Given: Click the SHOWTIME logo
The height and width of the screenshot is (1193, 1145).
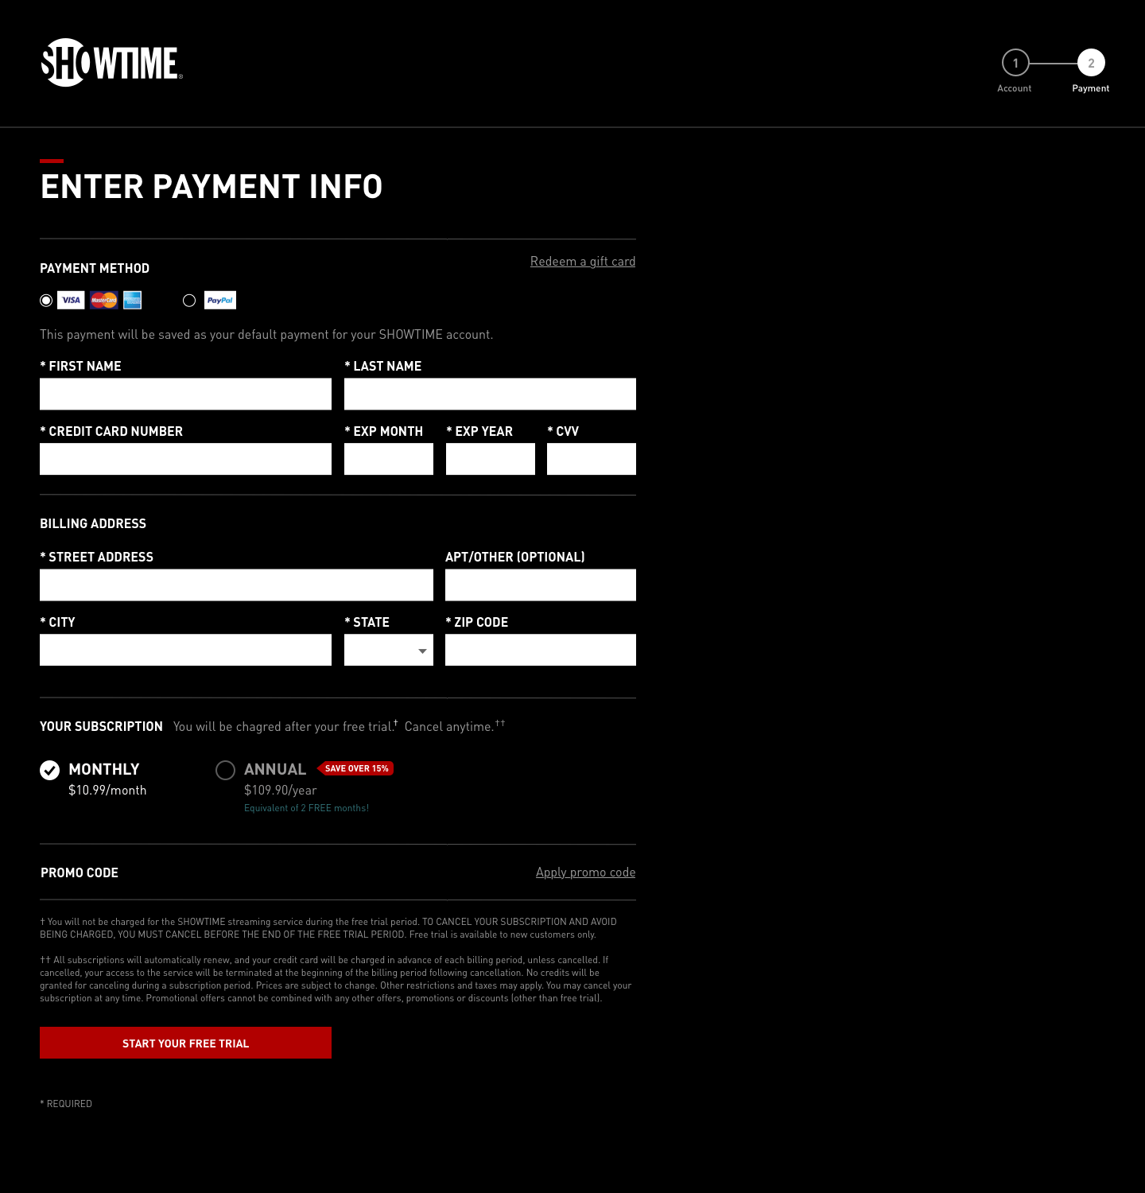Looking at the screenshot, I should pyautogui.click(x=112, y=62).
